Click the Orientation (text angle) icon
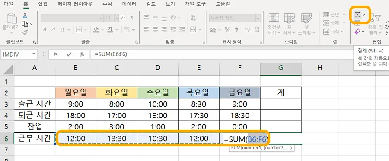The image size is (389, 161). (173, 18)
